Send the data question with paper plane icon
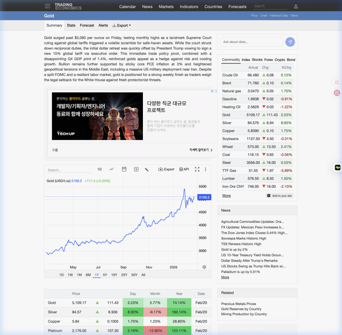 [290, 42]
